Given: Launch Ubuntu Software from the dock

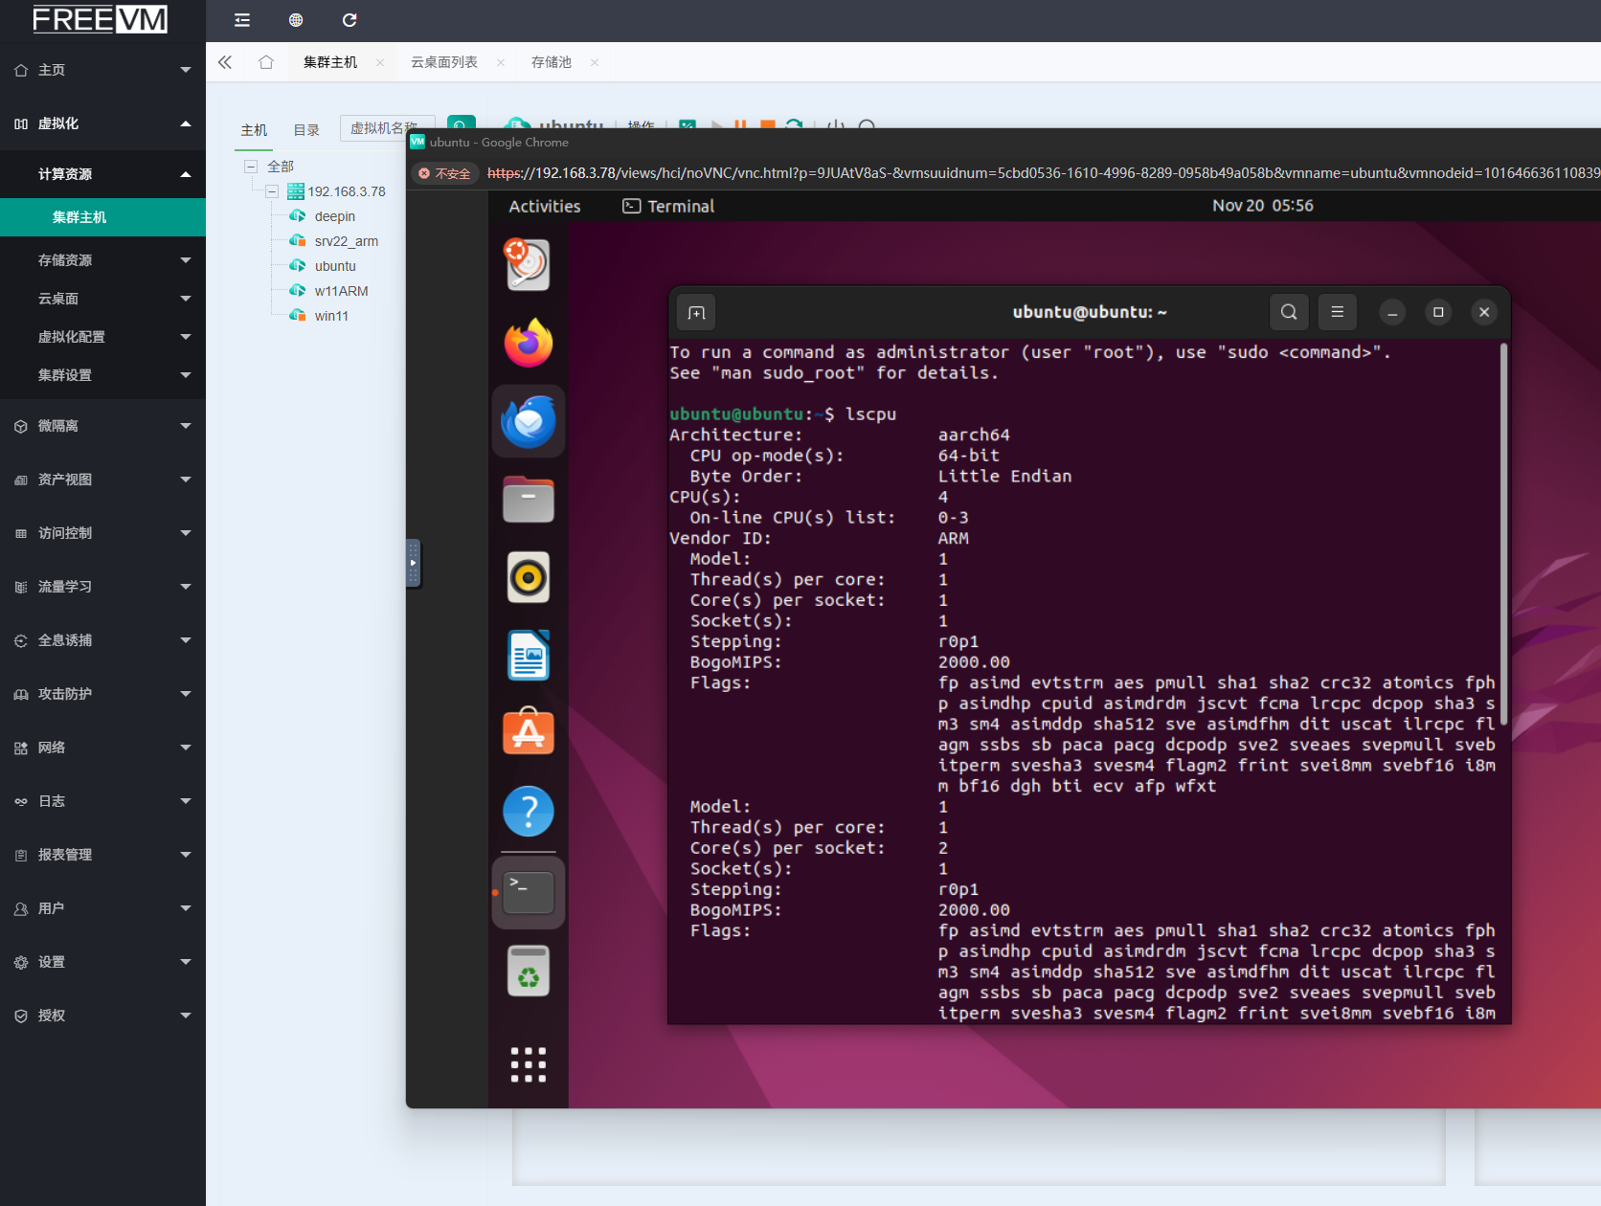Looking at the screenshot, I should pyautogui.click(x=529, y=733).
